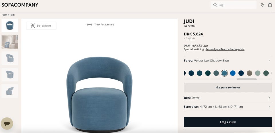Open the shopping bag cart icon
The height and width of the screenshot is (133, 275).
coord(270,5)
